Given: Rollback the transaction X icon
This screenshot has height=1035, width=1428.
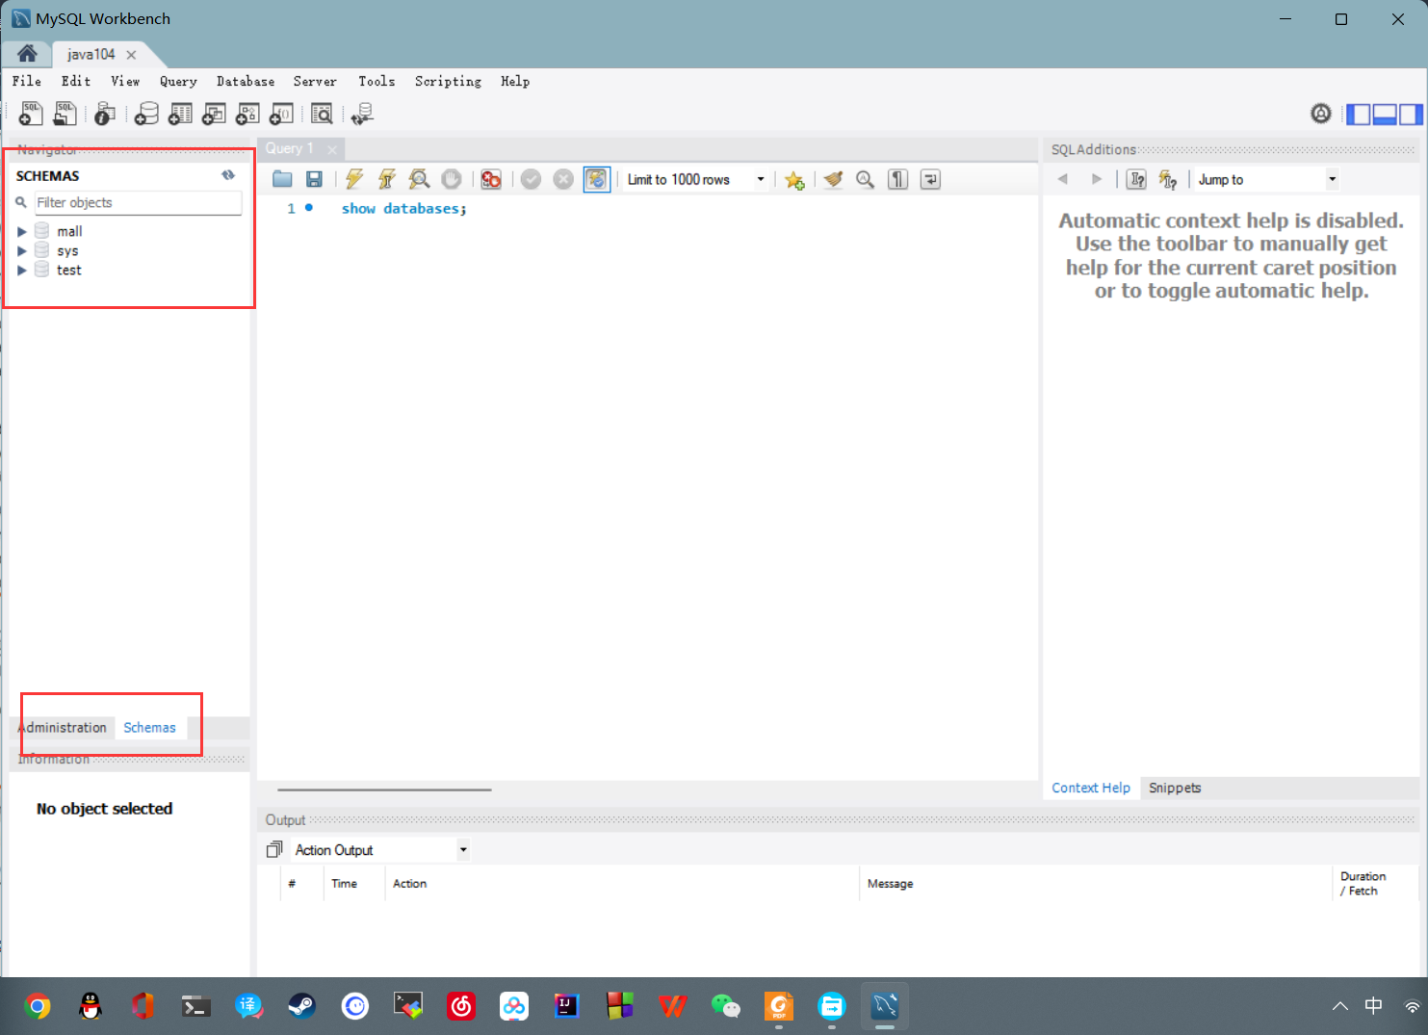Looking at the screenshot, I should (x=563, y=179).
